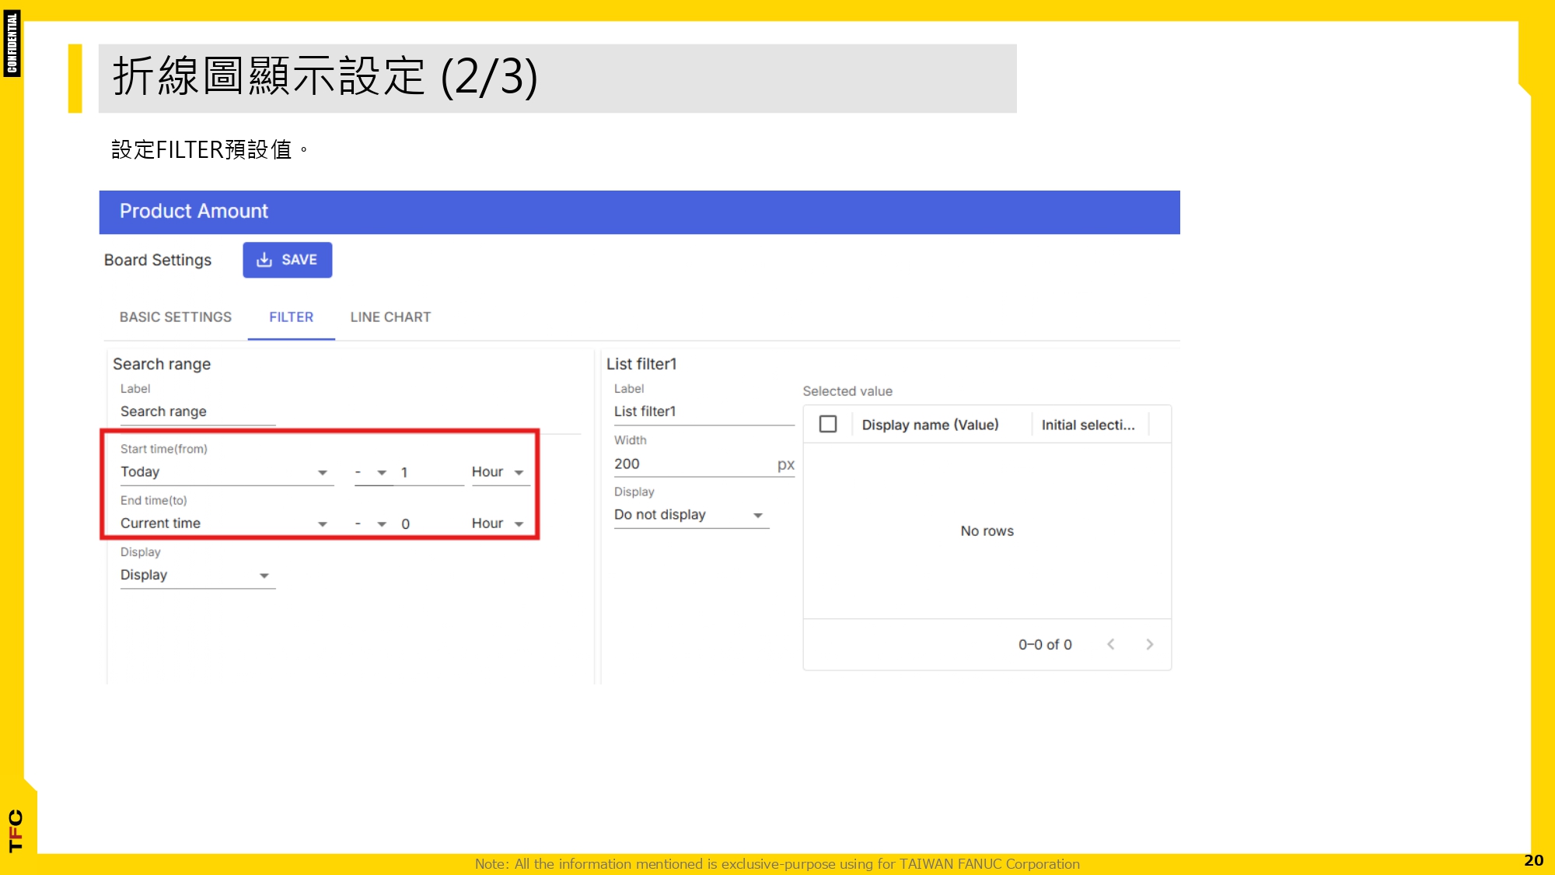This screenshot has height=875, width=1555.
Task: Open the minus offset dropdown for Start time
Action: tap(382, 471)
